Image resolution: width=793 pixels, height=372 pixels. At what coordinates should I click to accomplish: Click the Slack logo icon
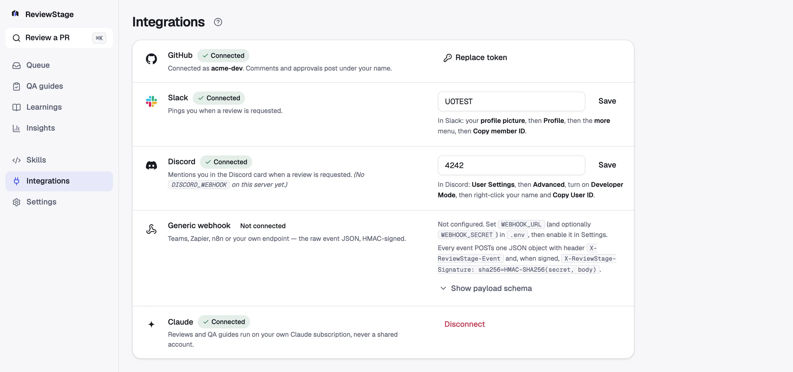(151, 101)
